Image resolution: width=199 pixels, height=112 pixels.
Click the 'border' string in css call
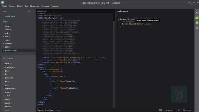tap(140, 24)
